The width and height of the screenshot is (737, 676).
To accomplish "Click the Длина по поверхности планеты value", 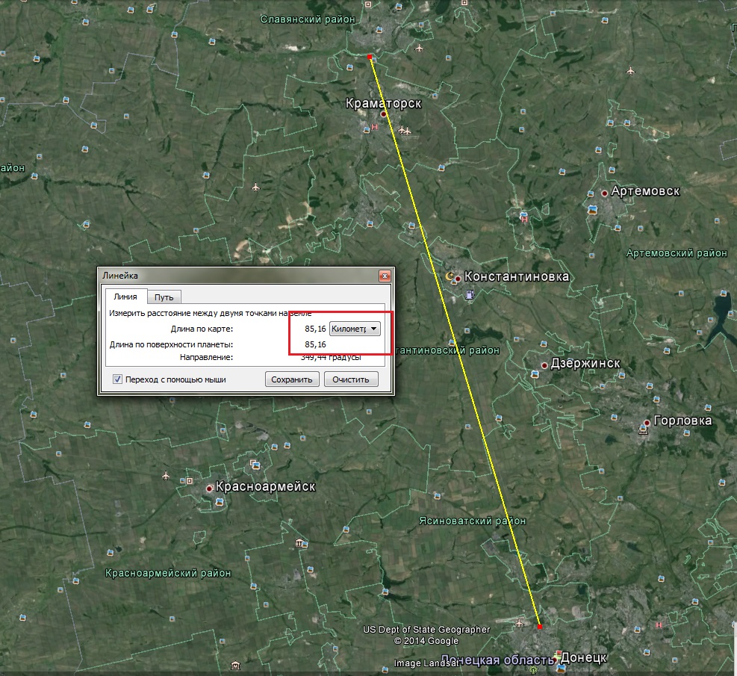I will click(x=315, y=344).
